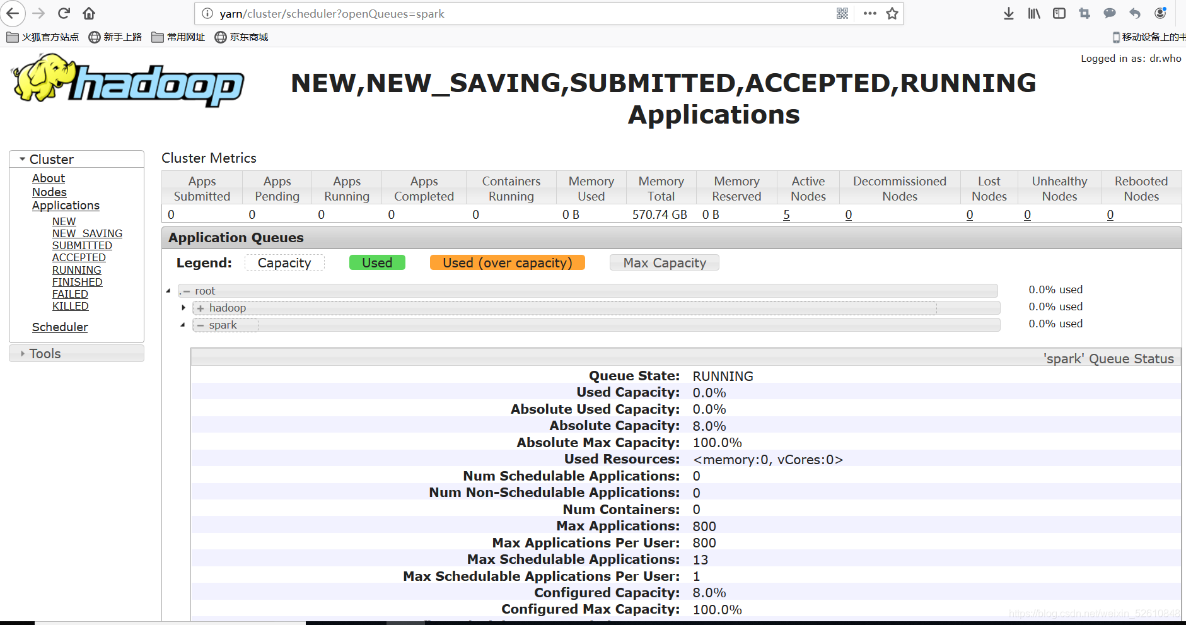Reload the YARN scheduler page
The image size is (1186, 625).
[64, 13]
